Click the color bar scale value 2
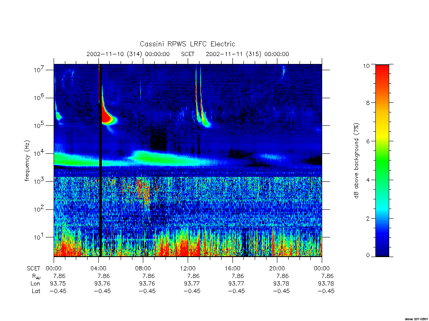 click(x=368, y=218)
